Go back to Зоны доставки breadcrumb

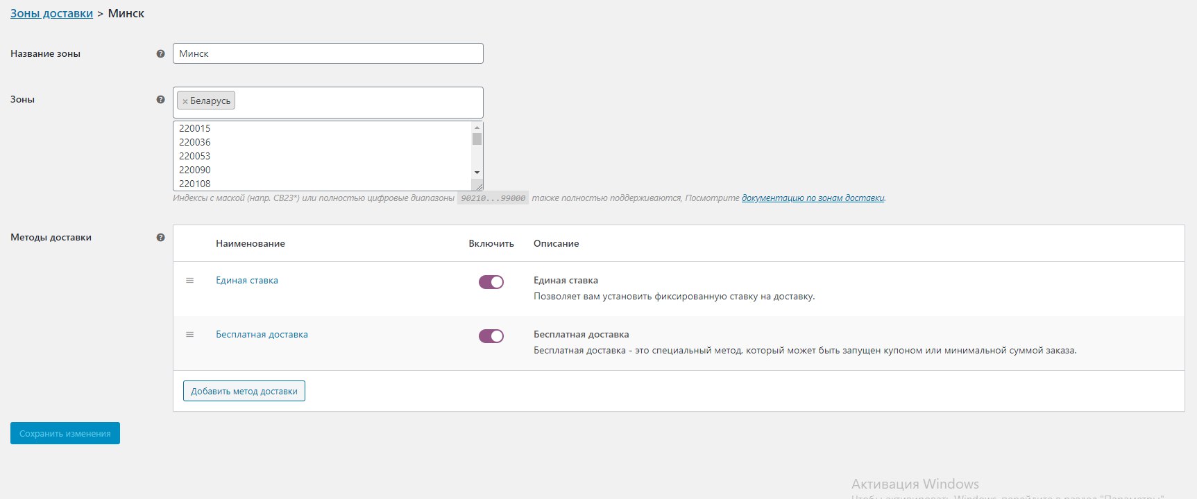(51, 13)
